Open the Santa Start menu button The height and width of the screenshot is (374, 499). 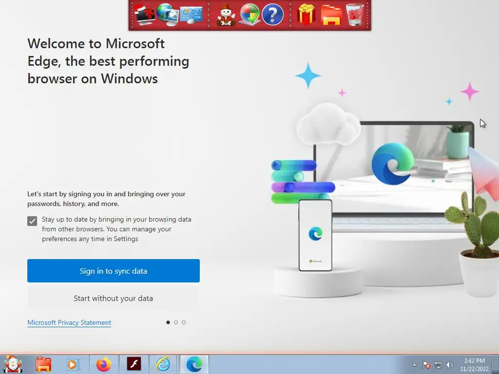pyautogui.click(x=13, y=364)
